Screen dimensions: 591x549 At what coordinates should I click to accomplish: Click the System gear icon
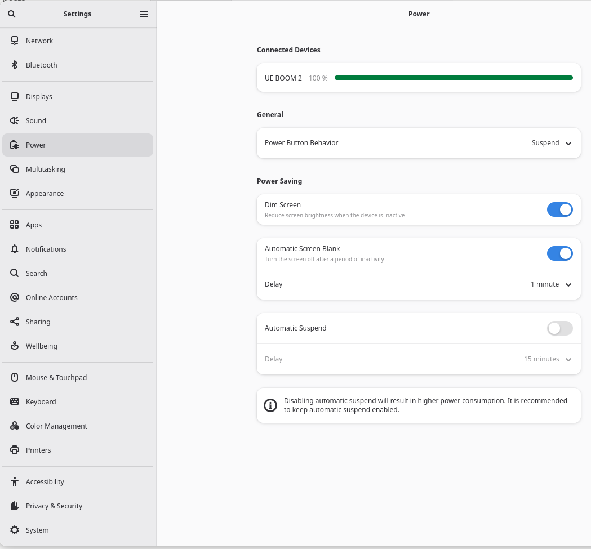point(15,530)
